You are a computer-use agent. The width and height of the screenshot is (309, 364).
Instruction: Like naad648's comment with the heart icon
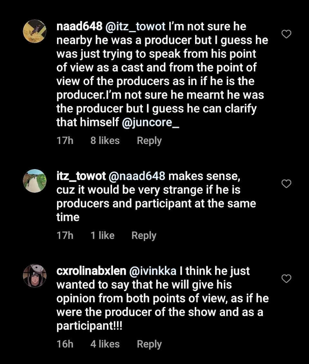[286, 34]
